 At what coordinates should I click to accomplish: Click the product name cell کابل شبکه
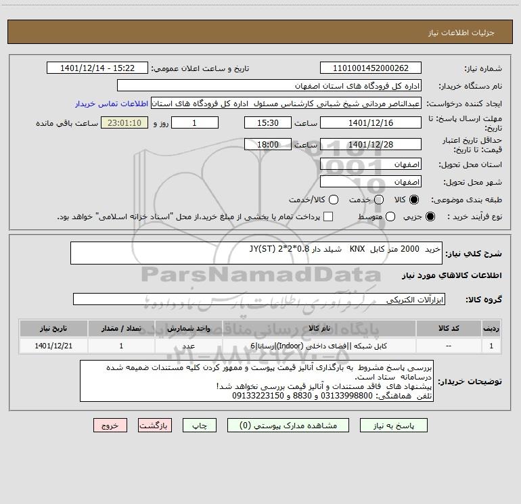319,346
